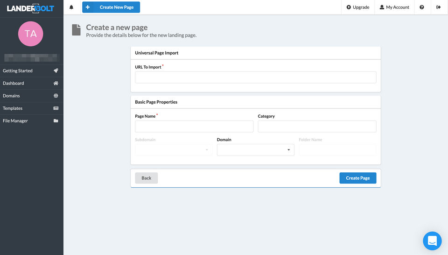Click the Dashboard home icon

[56, 83]
